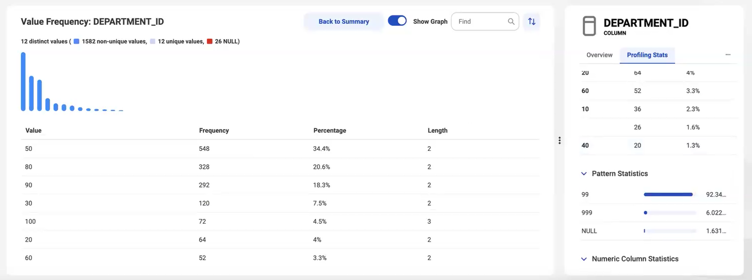Click the Back to Summary button
The image size is (752, 280).
pos(344,22)
